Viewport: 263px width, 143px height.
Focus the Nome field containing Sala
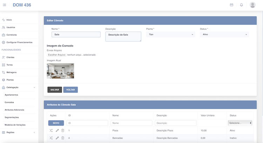(x=76, y=35)
